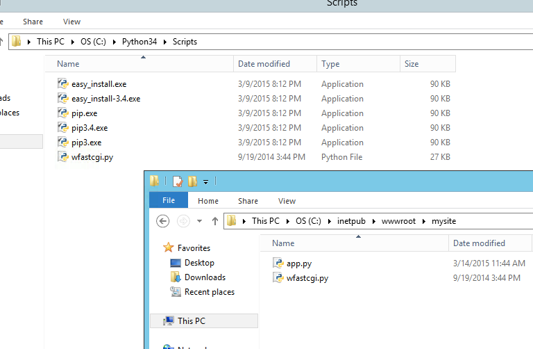Click the pip.exe file icon
Viewport: 533px width, 349px height.
click(x=63, y=113)
